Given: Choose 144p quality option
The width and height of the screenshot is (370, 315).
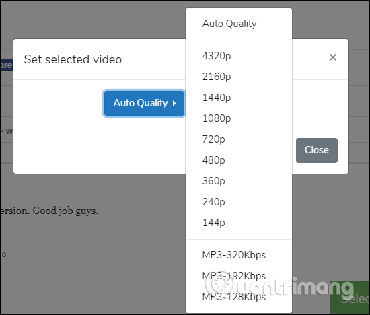Looking at the screenshot, I should click(x=239, y=222).
